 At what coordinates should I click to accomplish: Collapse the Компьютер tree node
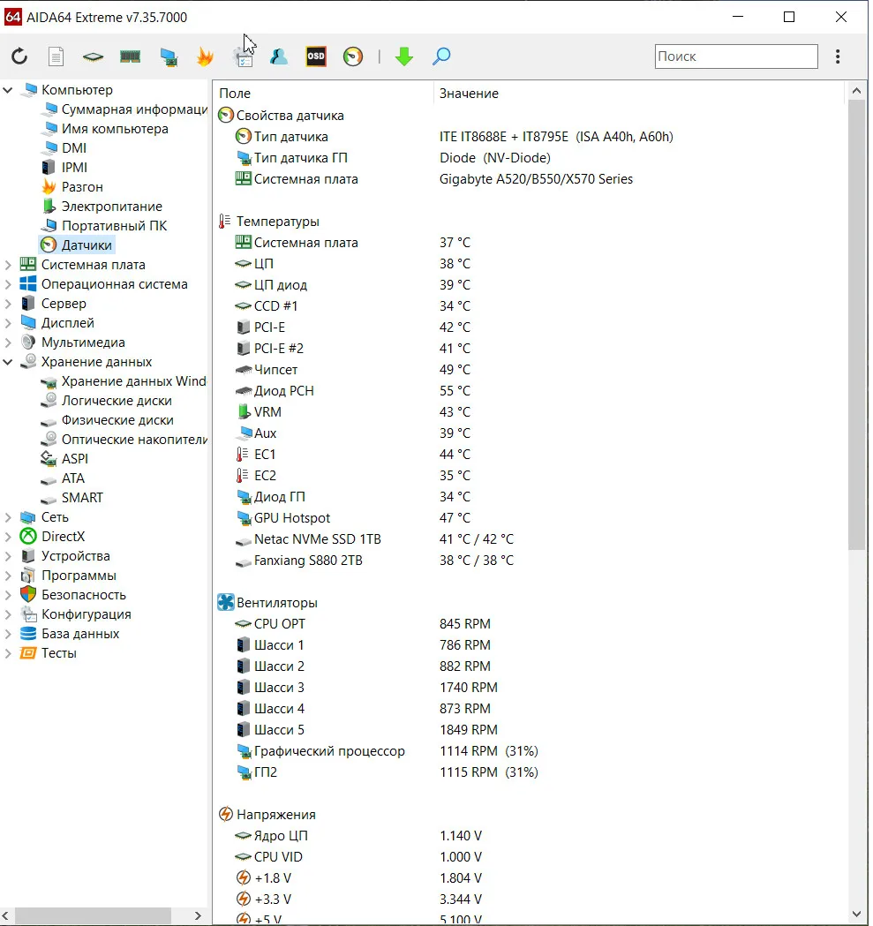click(x=9, y=90)
